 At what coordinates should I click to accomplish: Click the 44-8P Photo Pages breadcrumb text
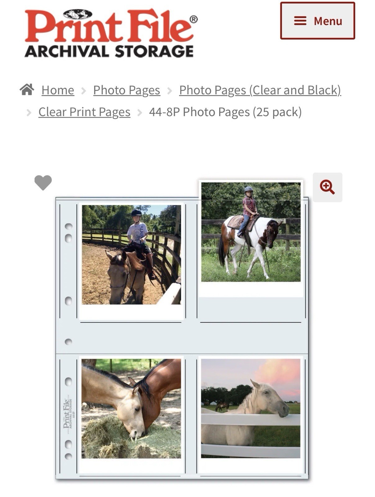[225, 112]
